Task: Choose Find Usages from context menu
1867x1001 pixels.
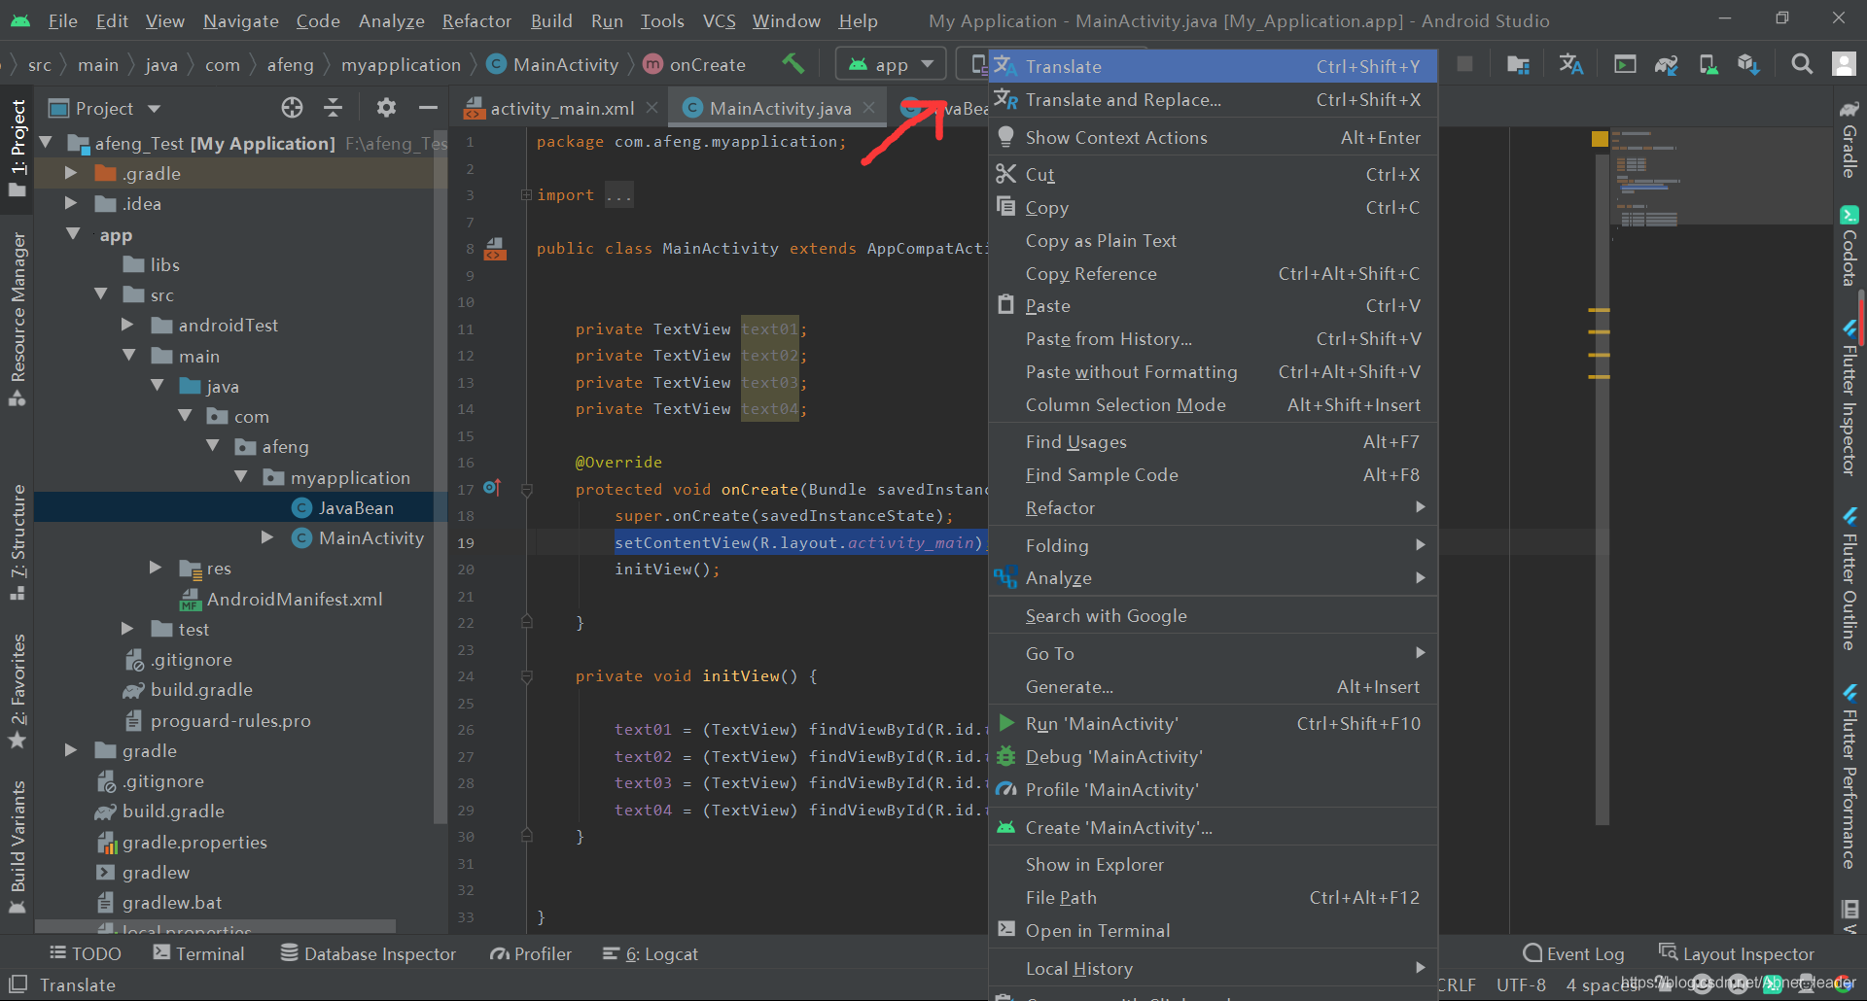Action: tap(1213, 441)
